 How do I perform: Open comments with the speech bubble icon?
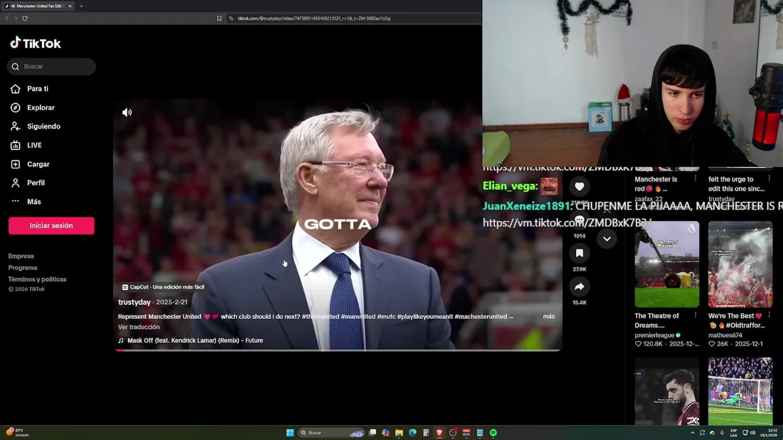(579, 220)
